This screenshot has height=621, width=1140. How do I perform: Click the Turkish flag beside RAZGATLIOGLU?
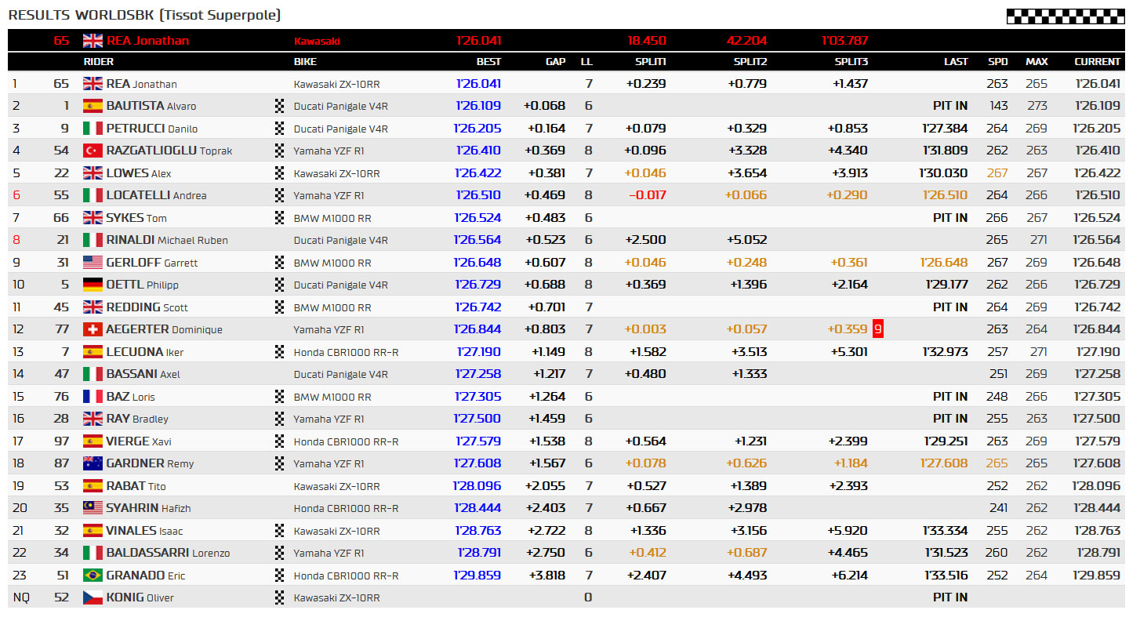pos(93,151)
